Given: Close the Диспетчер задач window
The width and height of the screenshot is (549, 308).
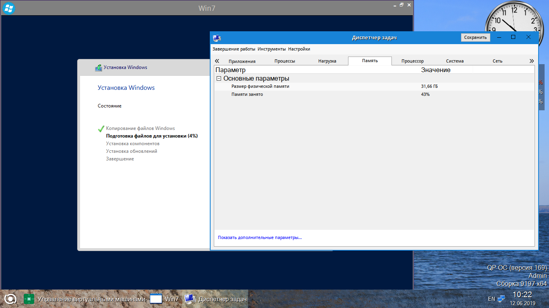Looking at the screenshot, I should pos(529,37).
